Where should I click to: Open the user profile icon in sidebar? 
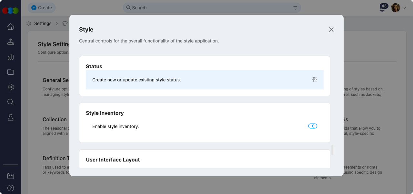tap(11, 117)
